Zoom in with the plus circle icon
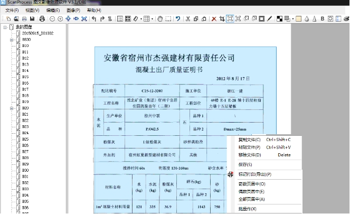The height and width of the screenshot is (214, 350). (x=60, y=19)
